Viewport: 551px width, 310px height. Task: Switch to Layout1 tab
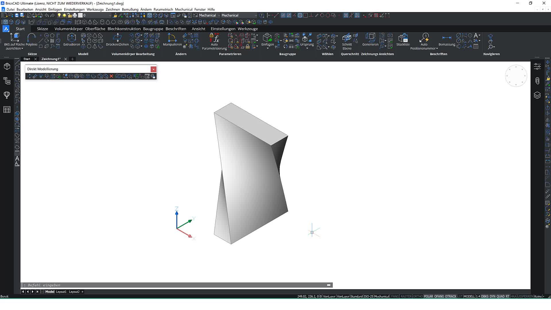click(x=61, y=292)
